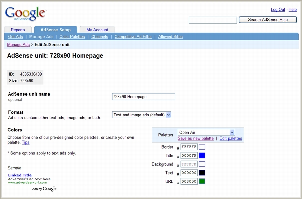The height and width of the screenshot is (199, 302).
Task: Open the Allowed Sites page
Action: [x=170, y=37]
